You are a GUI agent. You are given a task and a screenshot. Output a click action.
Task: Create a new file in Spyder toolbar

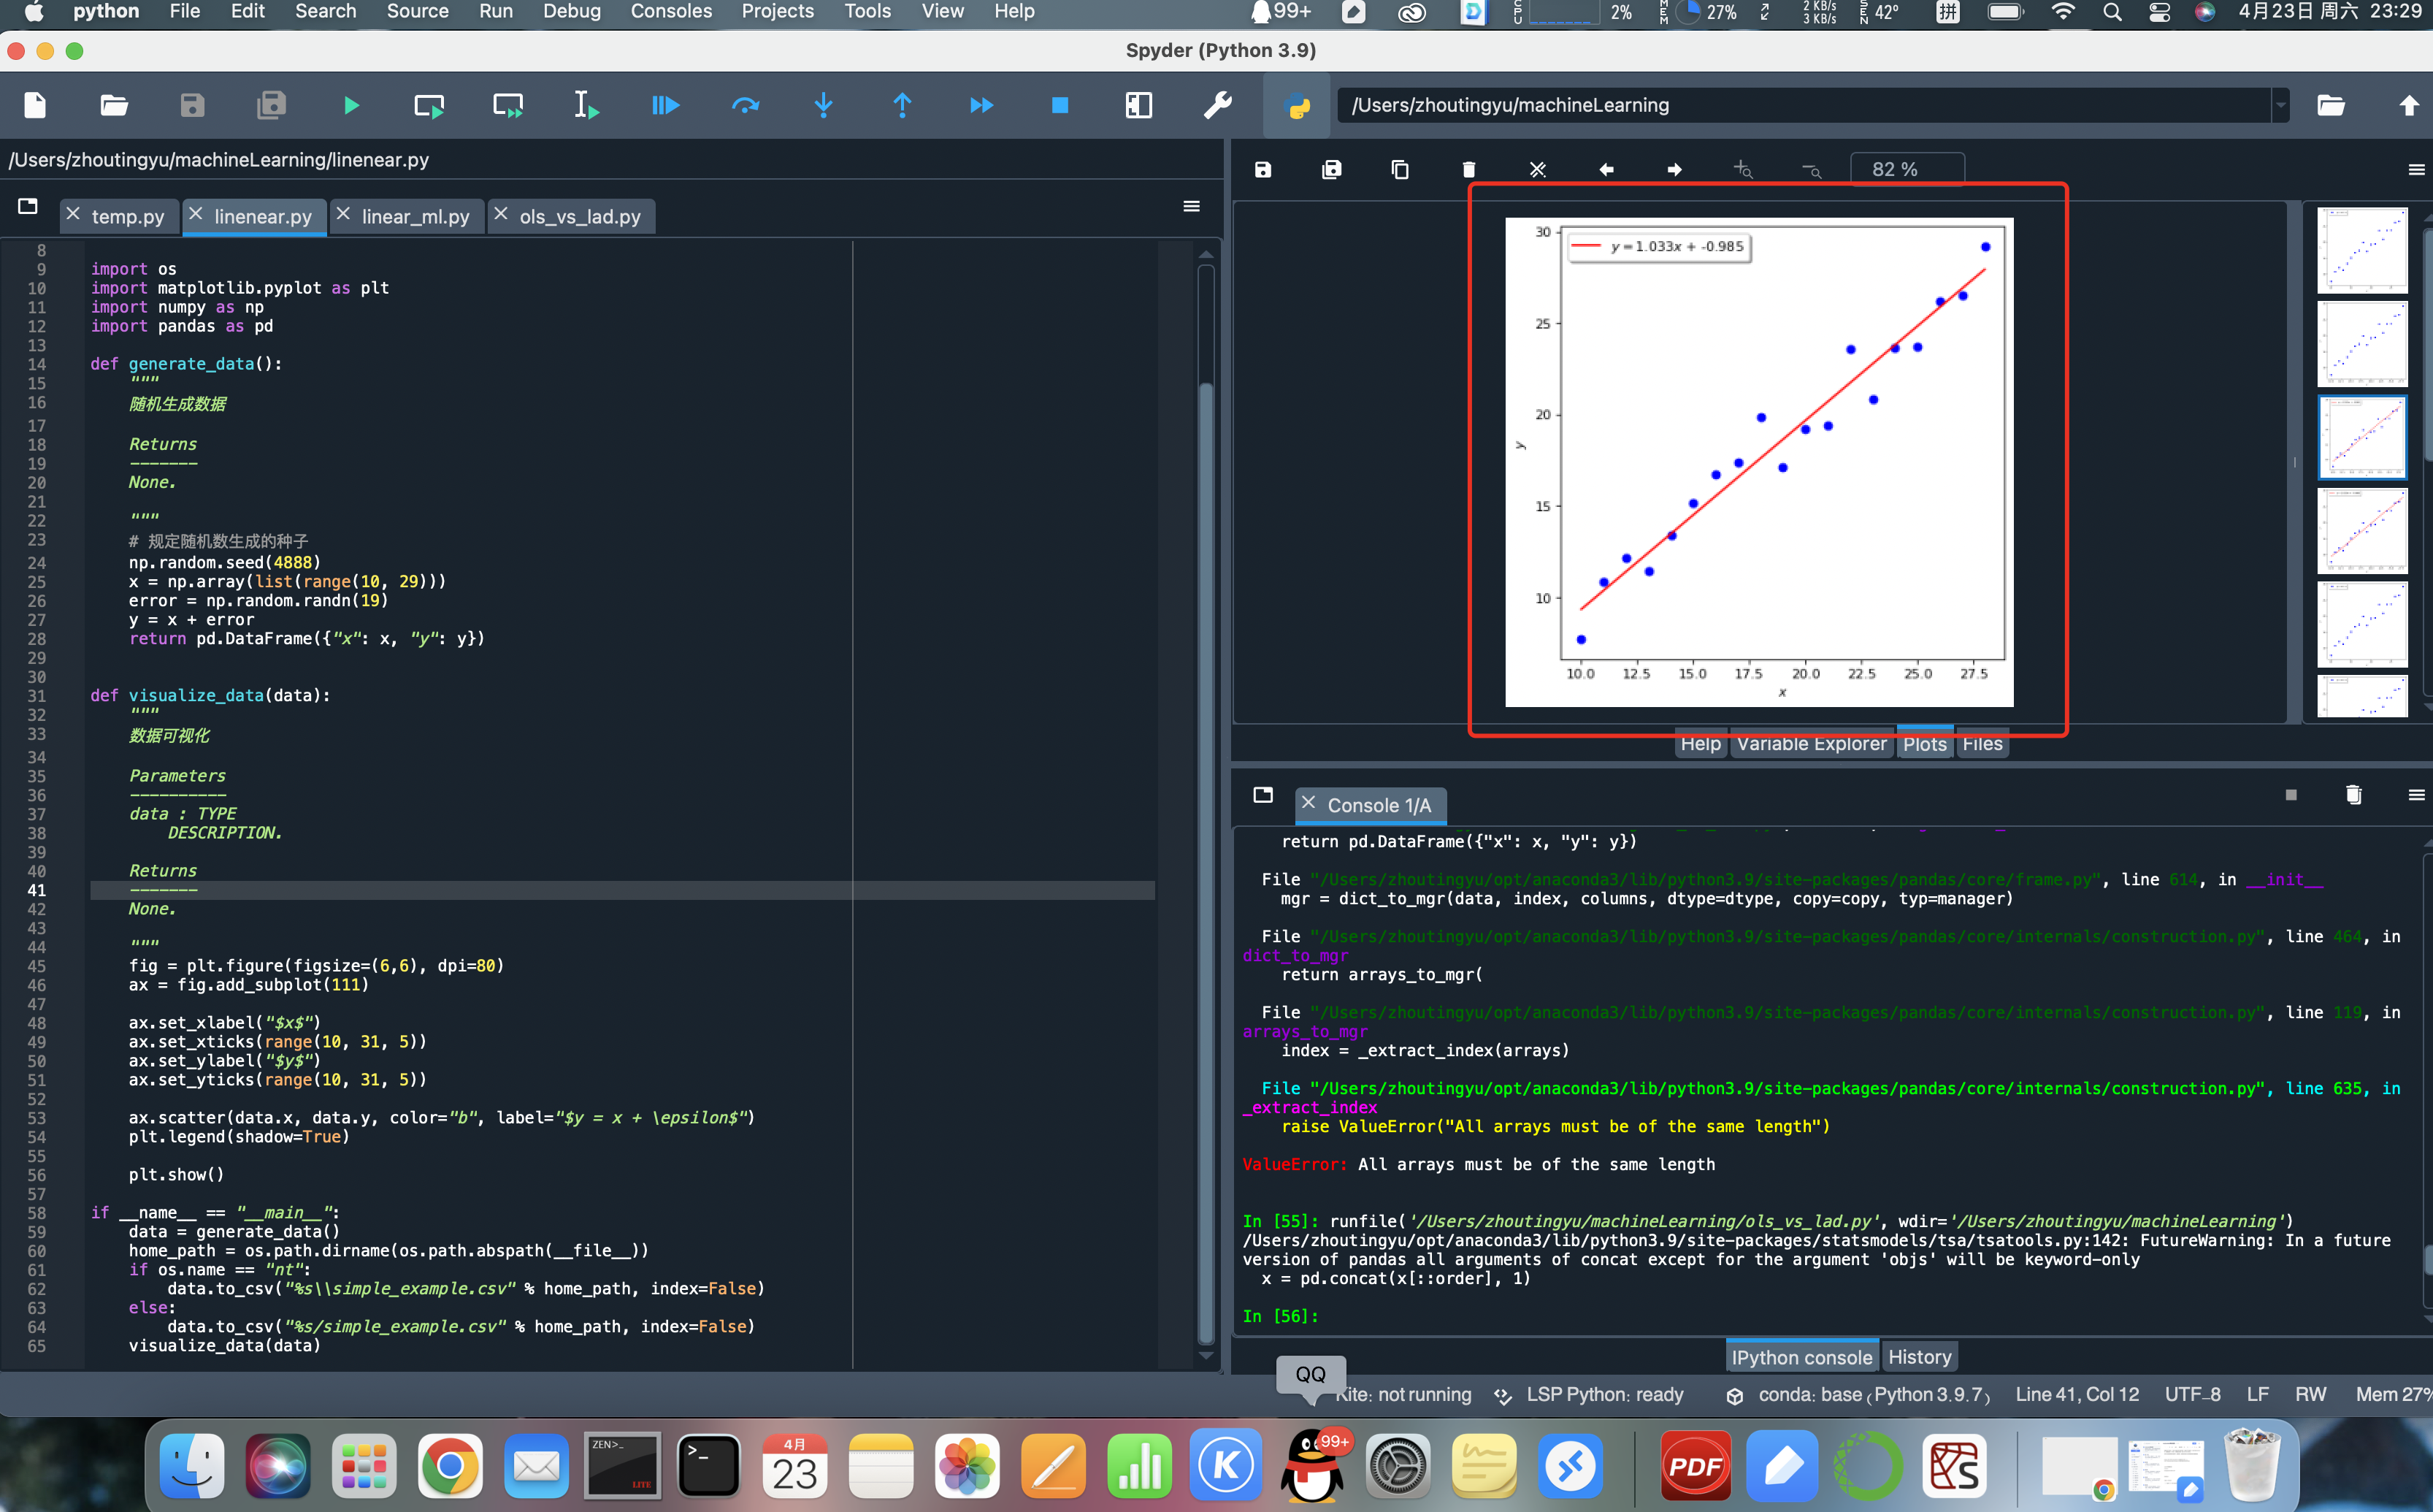click(35, 105)
